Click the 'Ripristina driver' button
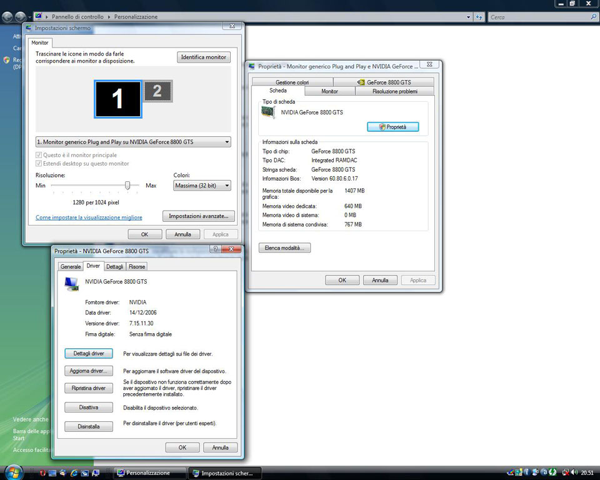 (x=89, y=388)
